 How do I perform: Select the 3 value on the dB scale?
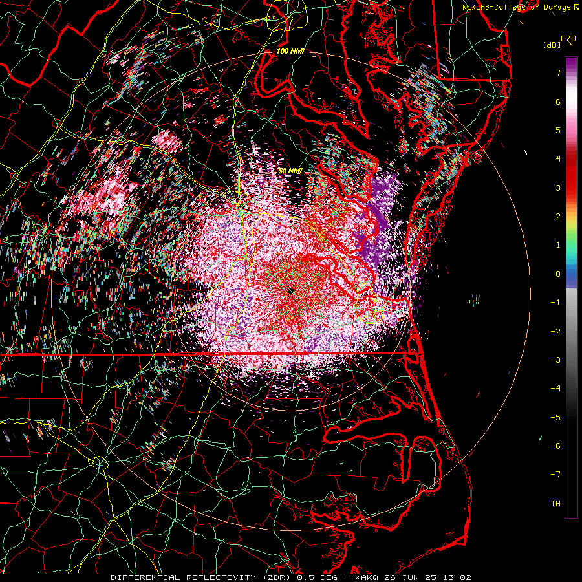[x=558, y=188]
